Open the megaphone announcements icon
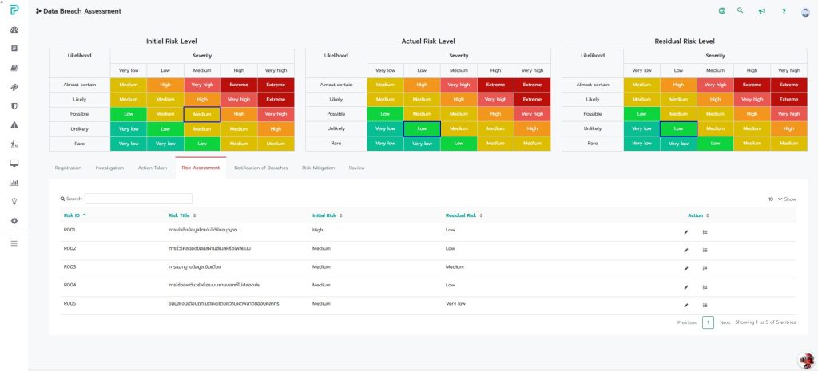Screen dimensions: 818x371 tap(762, 11)
